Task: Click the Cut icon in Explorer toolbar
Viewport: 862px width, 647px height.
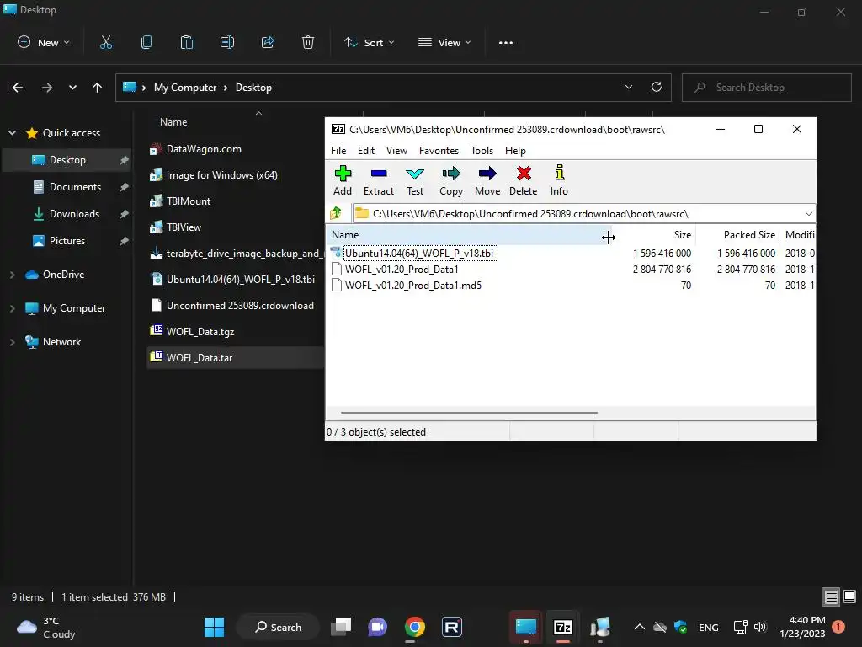Action: point(105,42)
